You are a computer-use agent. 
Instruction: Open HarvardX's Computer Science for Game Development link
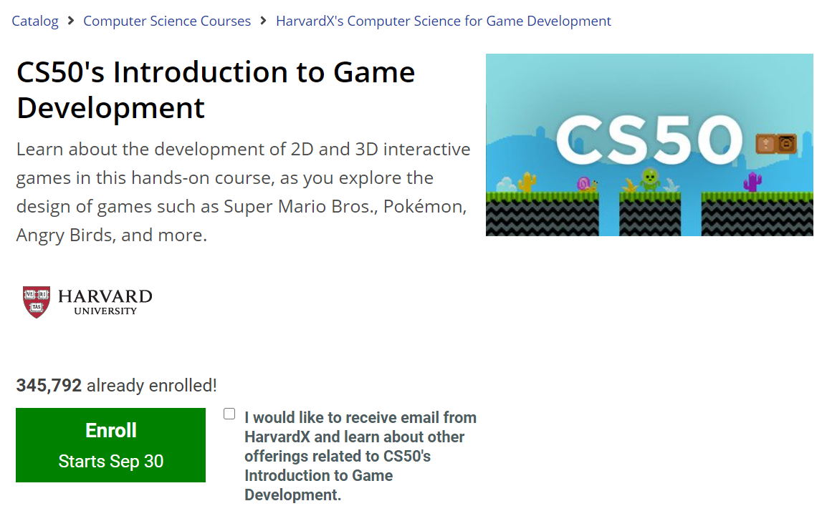[x=443, y=21]
